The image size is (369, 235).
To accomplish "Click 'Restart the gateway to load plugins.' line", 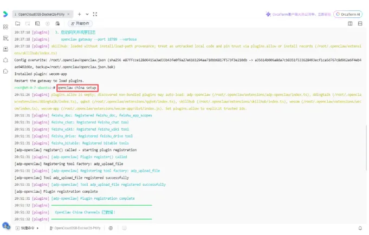I will click(x=49, y=81).
